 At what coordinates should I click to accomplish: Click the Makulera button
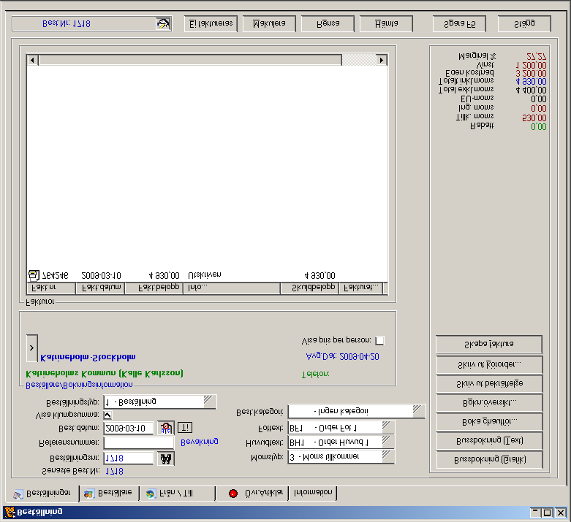pos(269,24)
